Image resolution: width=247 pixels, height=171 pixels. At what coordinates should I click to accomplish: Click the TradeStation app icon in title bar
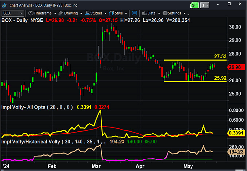click(4, 5)
